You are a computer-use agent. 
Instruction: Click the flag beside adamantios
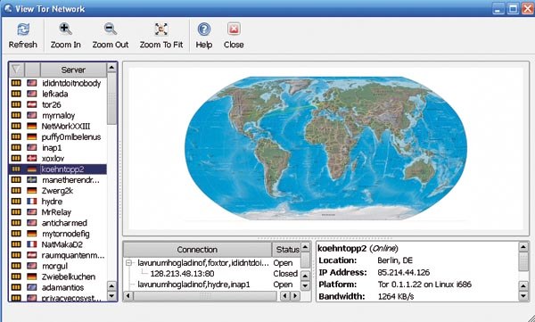(32, 287)
